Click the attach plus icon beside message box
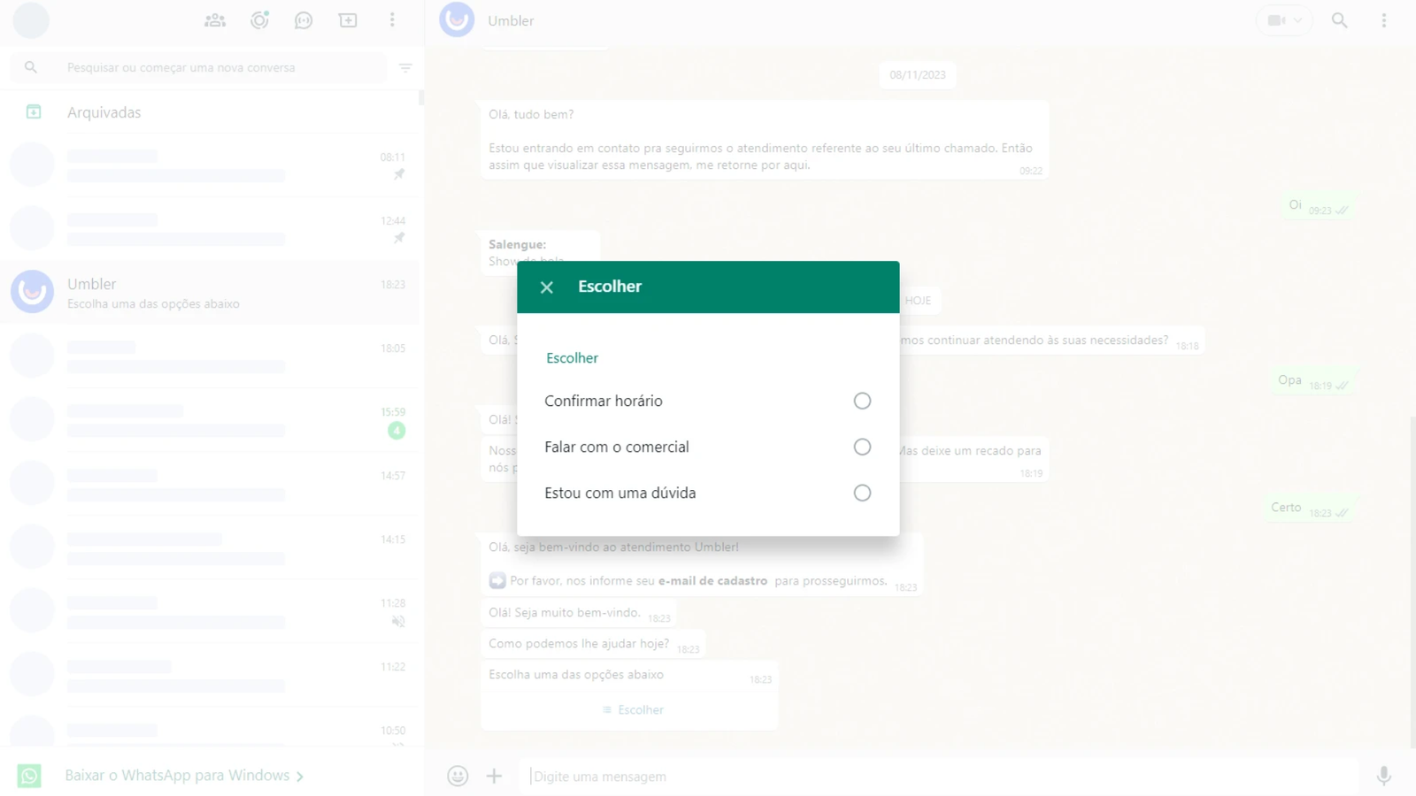Image resolution: width=1416 pixels, height=796 pixels. [494, 776]
